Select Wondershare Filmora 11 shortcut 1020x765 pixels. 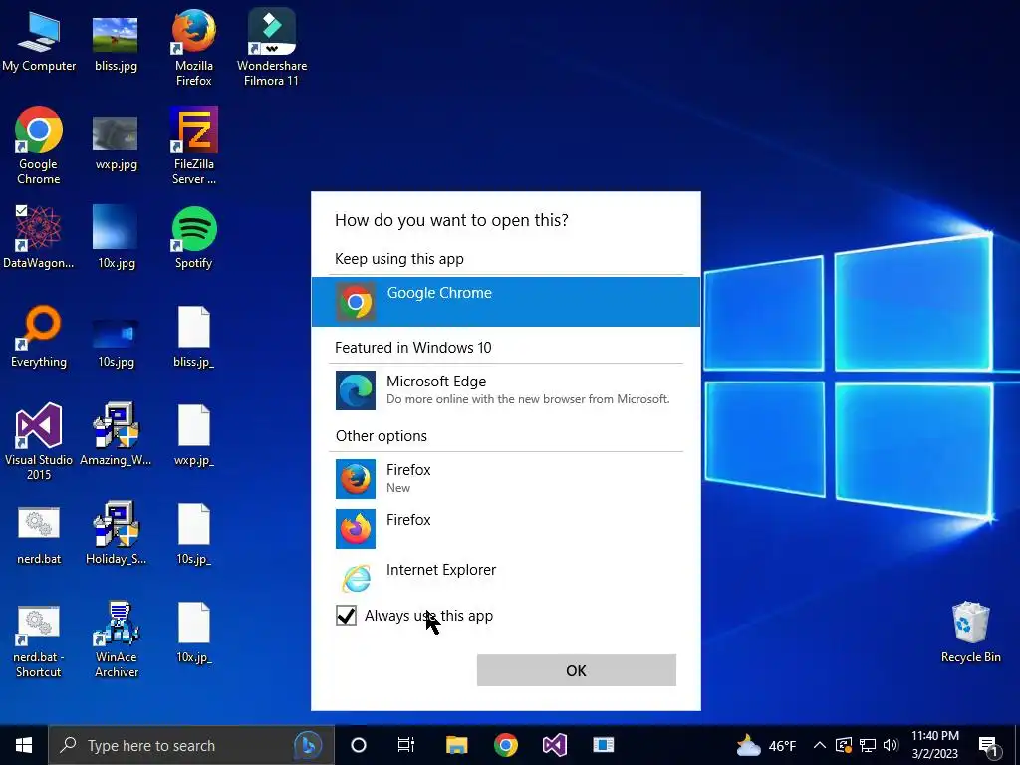click(271, 48)
